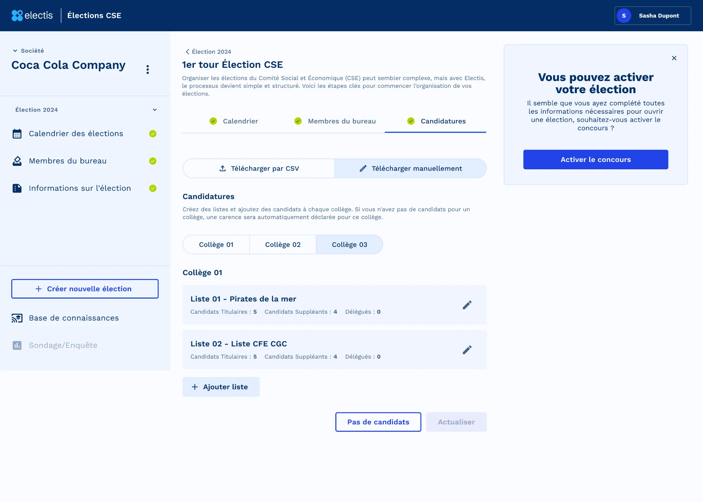
Task: Expand the Élection 2024 dropdown
Action: (155, 110)
